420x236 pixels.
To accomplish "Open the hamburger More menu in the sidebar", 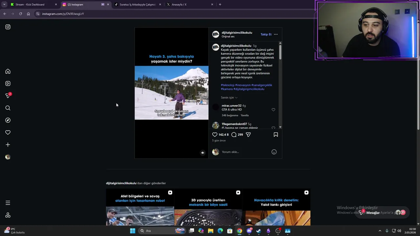I will pos(8,203).
